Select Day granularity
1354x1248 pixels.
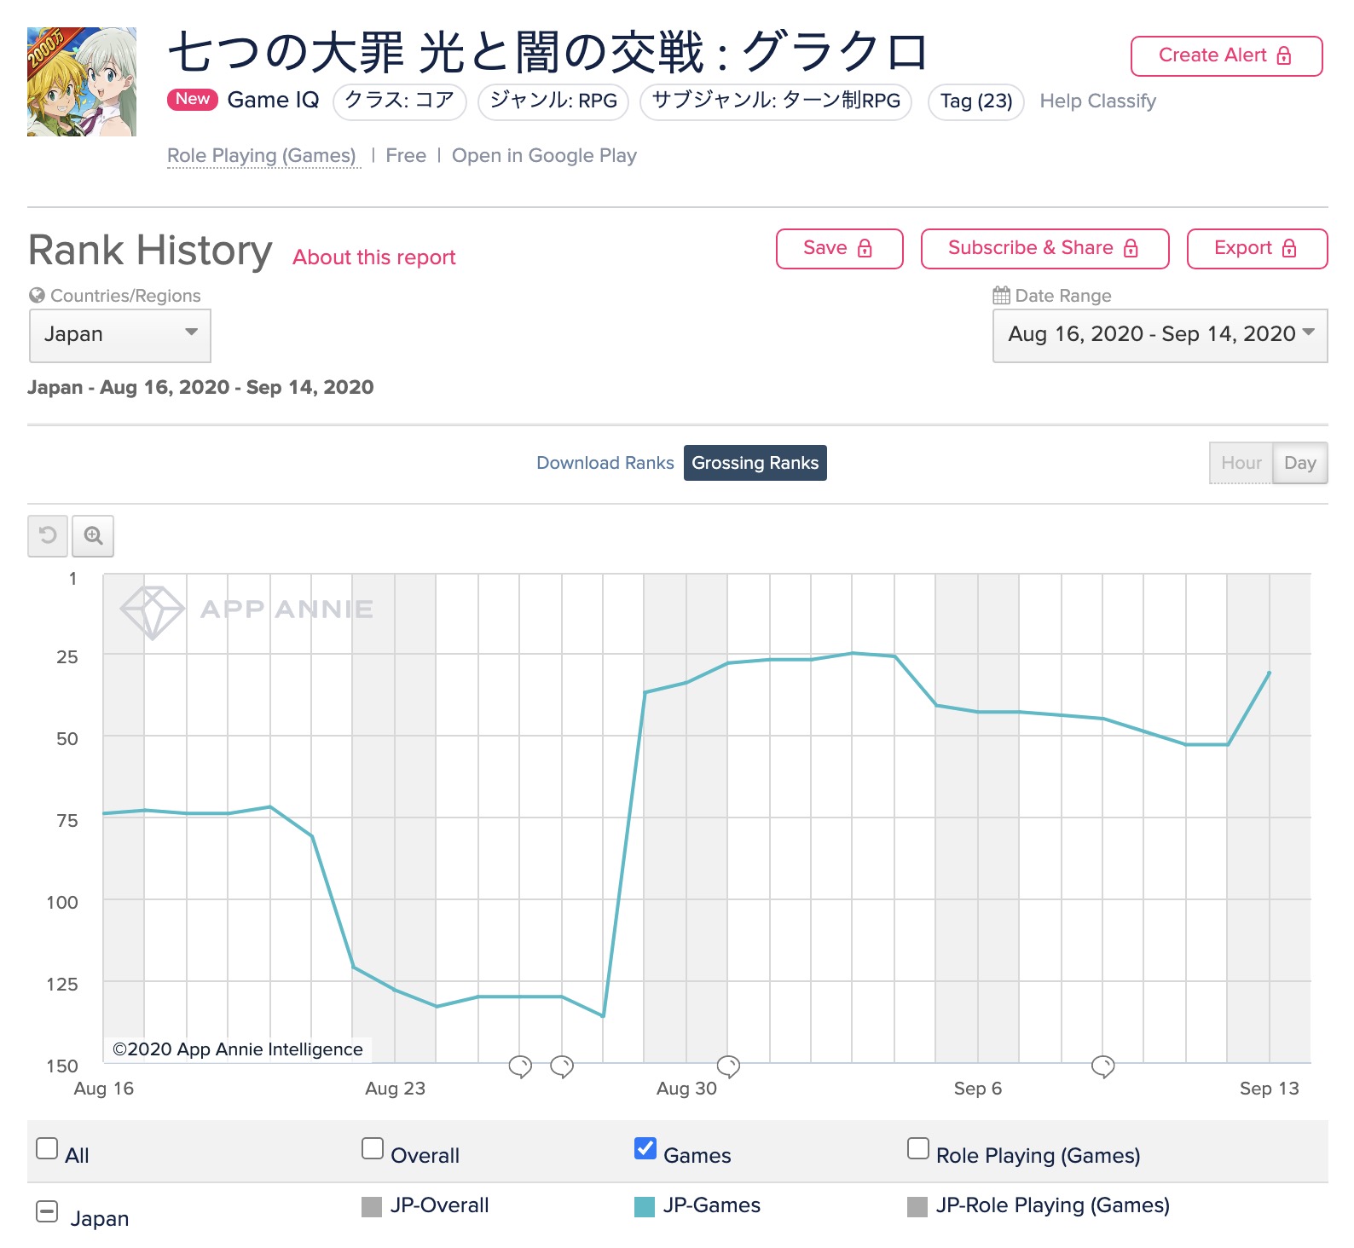(1300, 463)
